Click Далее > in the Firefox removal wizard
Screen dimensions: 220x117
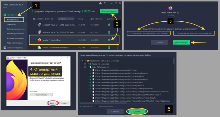[53, 103]
